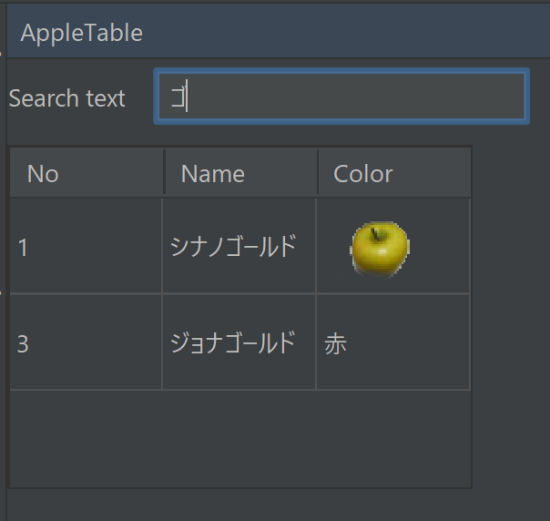Click the right edge of the Color header

(470, 173)
